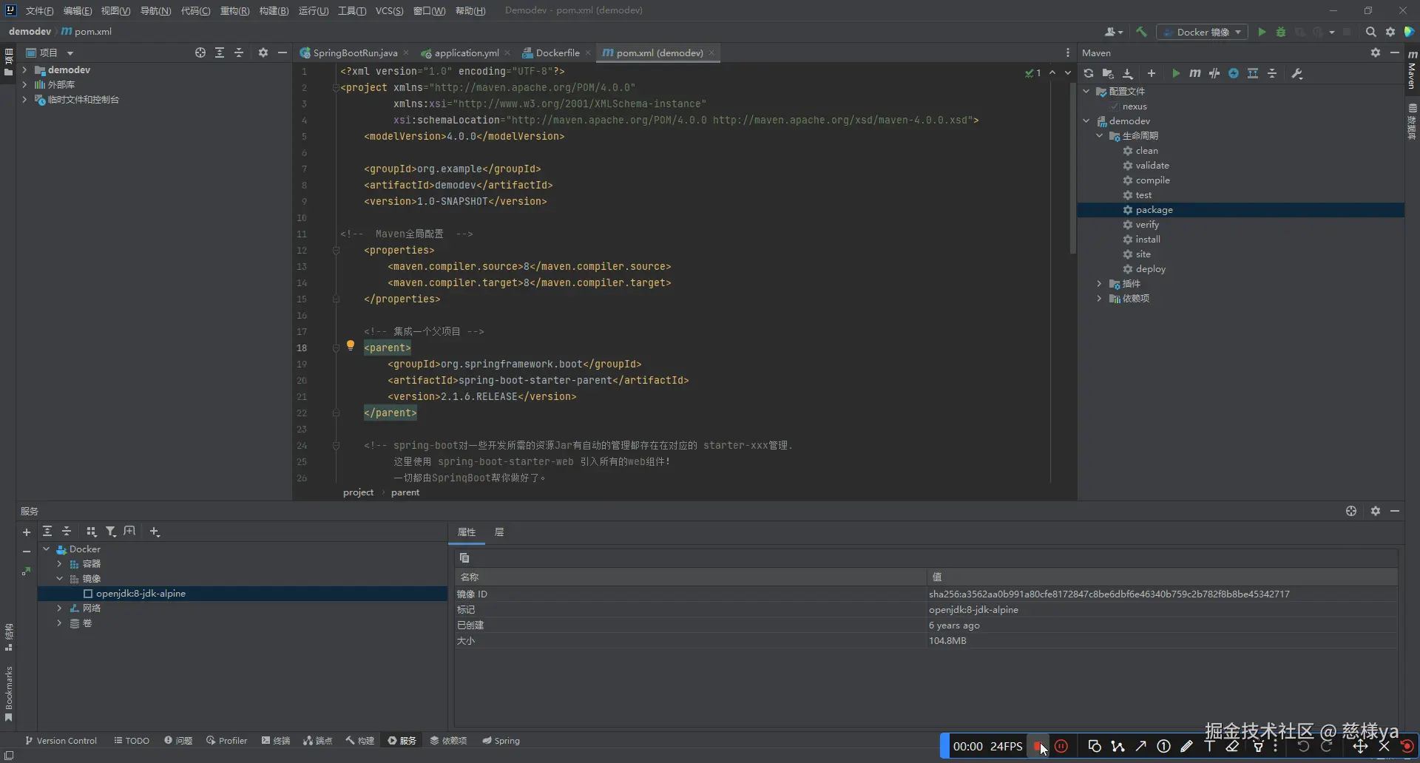Open the Maven panel gear options
Viewport: 1420px width, 763px height.
(x=1376, y=52)
